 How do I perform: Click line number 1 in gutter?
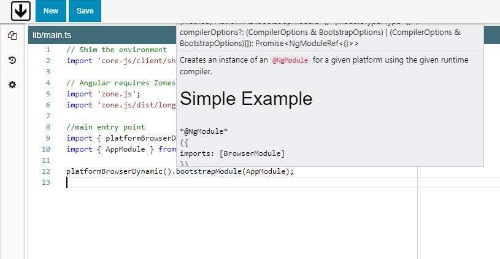pos(48,50)
